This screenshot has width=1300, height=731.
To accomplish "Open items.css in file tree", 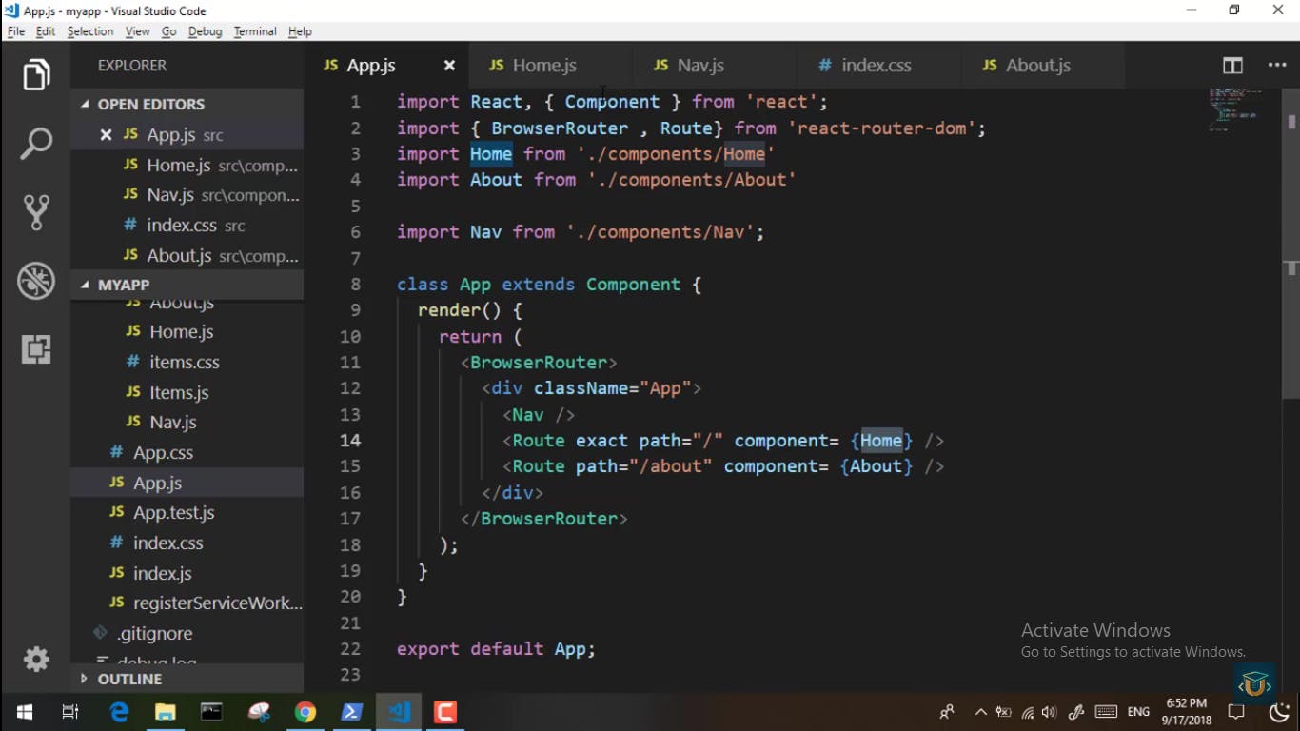I will pyautogui.click(x=187, y=363).
